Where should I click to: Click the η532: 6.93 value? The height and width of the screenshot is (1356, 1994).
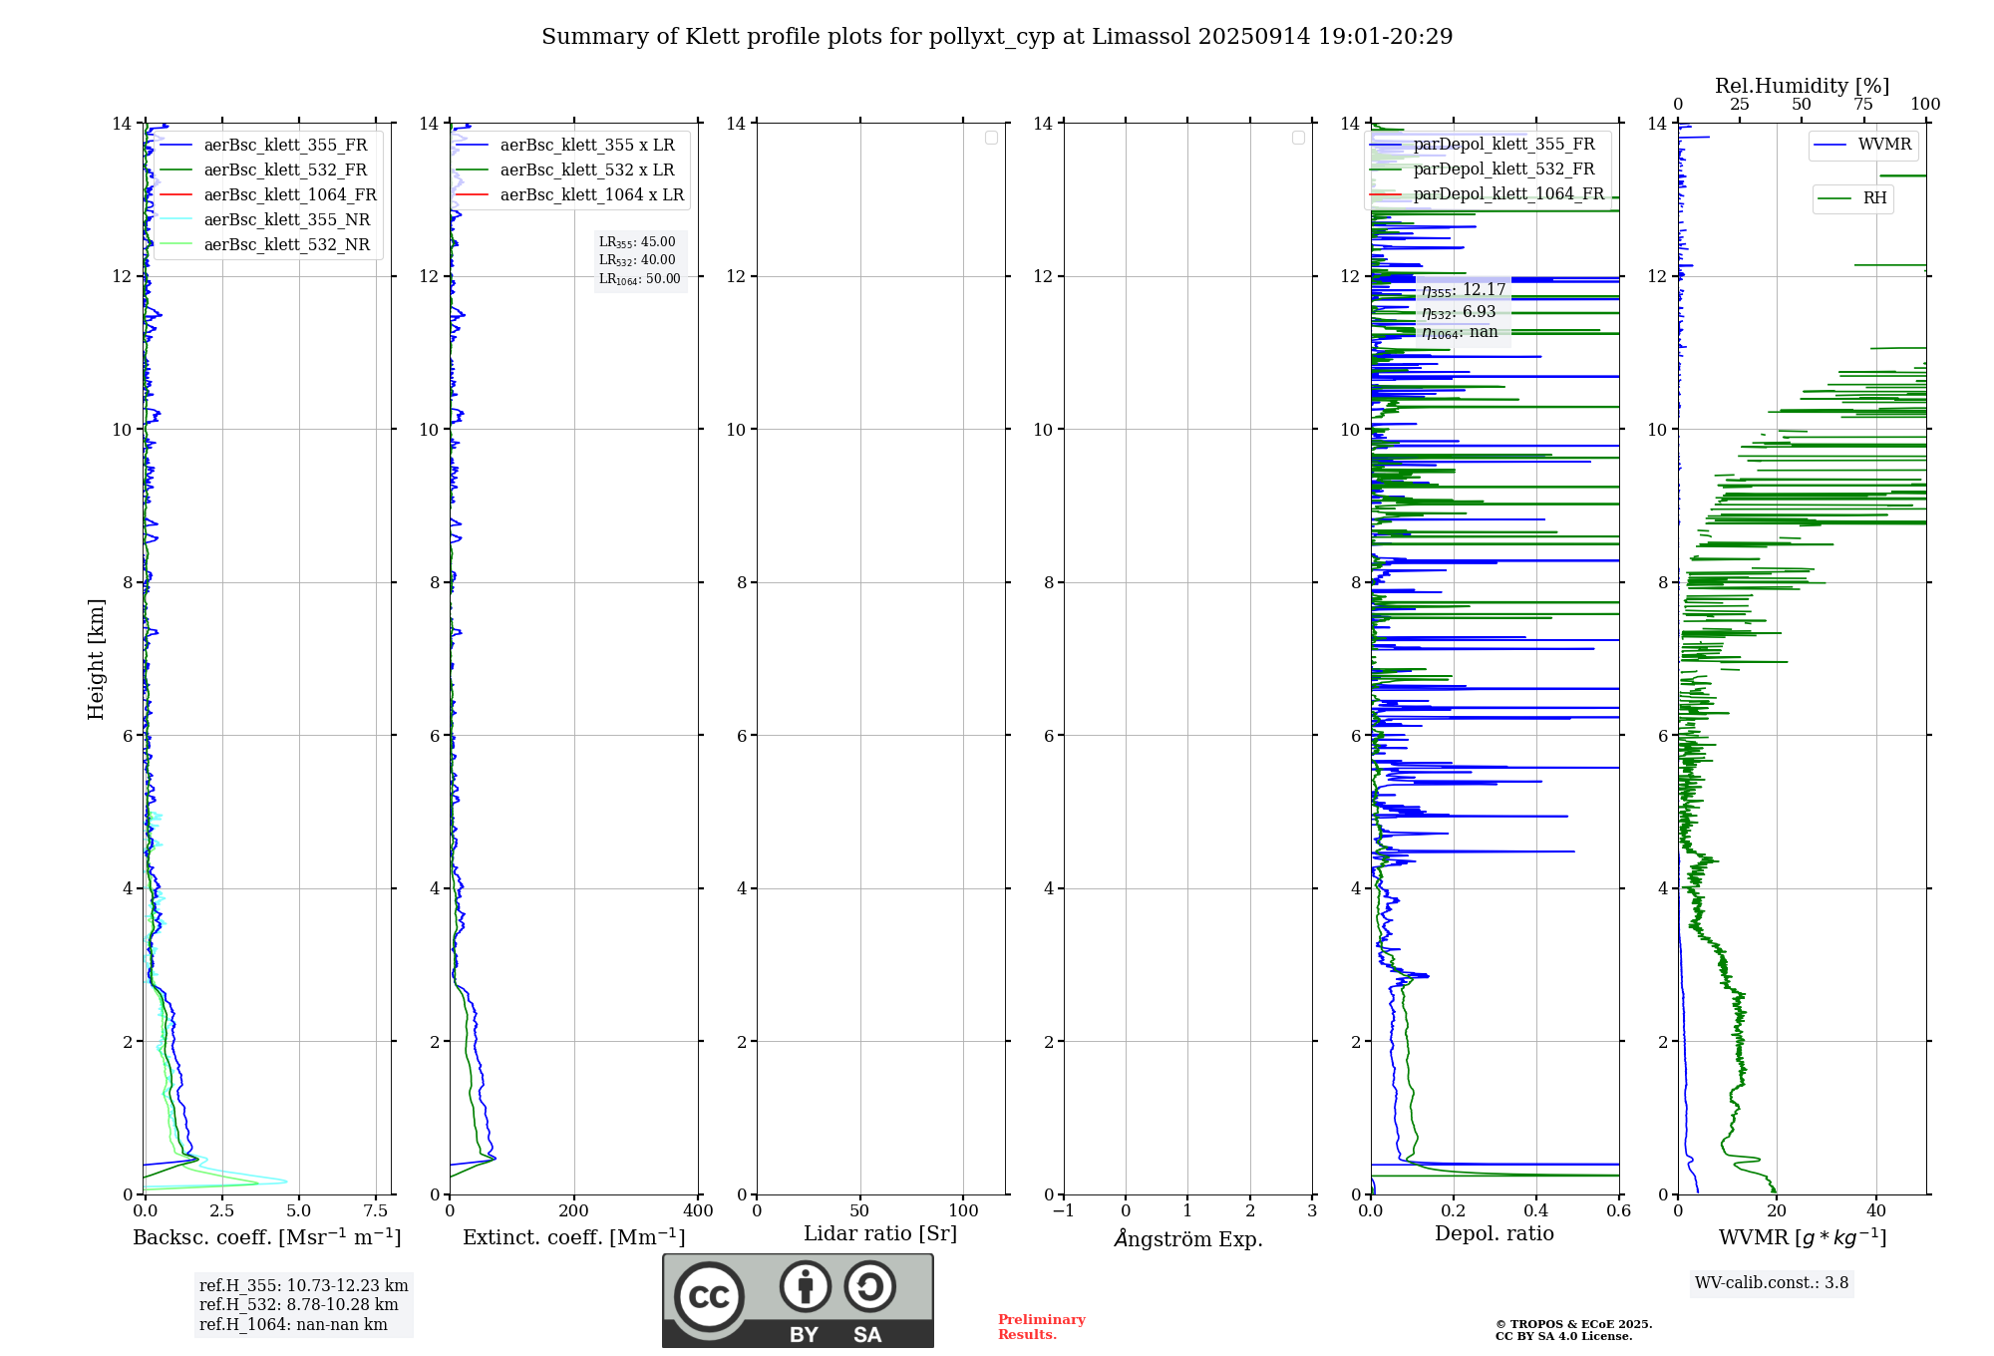(1459, 312)
